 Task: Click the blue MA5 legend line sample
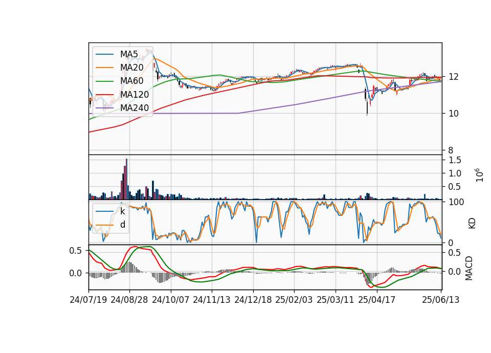click(x=104, y=54)
